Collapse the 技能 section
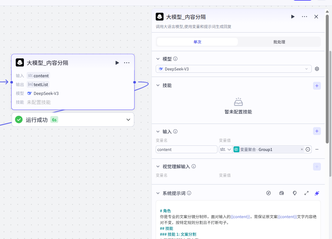Screen dimensions: 332x239 158,85
